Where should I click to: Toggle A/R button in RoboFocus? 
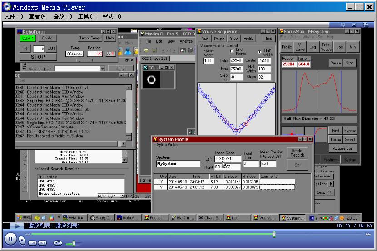click(110, 54)
